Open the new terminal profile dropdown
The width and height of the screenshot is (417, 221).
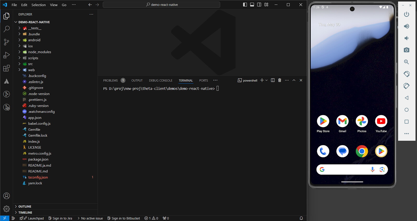click(x=267, y=80)
